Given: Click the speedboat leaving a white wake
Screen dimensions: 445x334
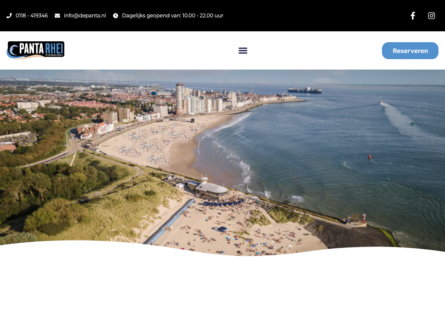Looking at the screenshot, I should tap(382, 103).
